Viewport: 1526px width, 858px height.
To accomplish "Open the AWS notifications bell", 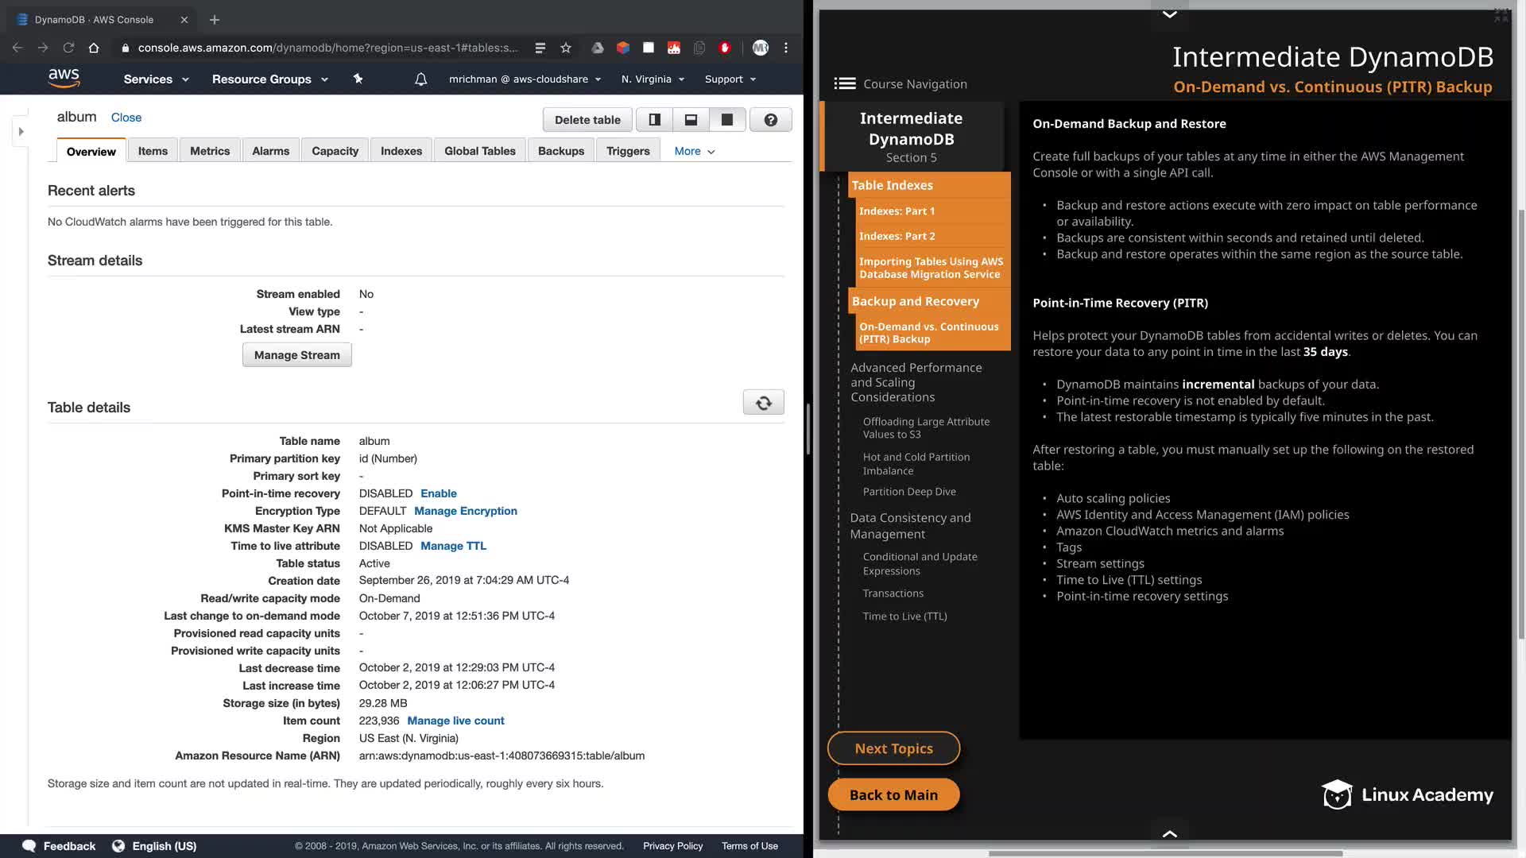I will click(420, 79).
